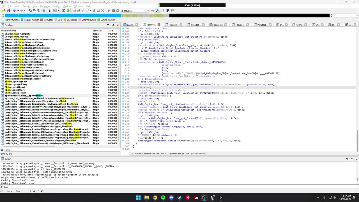
Task: Select SpawnInteractables__SpawnShrines function row
Action: 60,95
